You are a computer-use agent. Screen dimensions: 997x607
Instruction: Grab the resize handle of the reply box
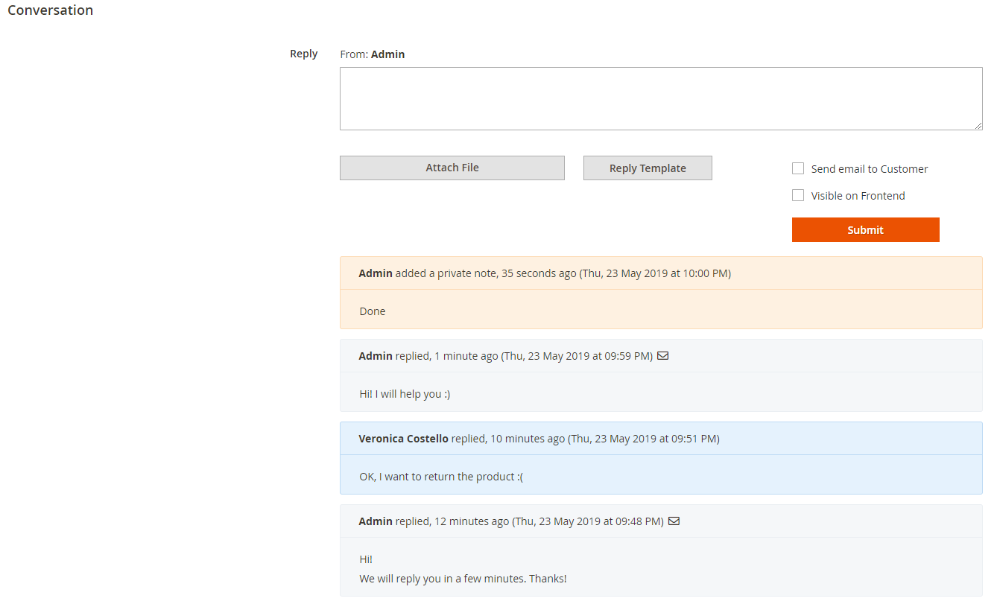click(x=978, y=126)
